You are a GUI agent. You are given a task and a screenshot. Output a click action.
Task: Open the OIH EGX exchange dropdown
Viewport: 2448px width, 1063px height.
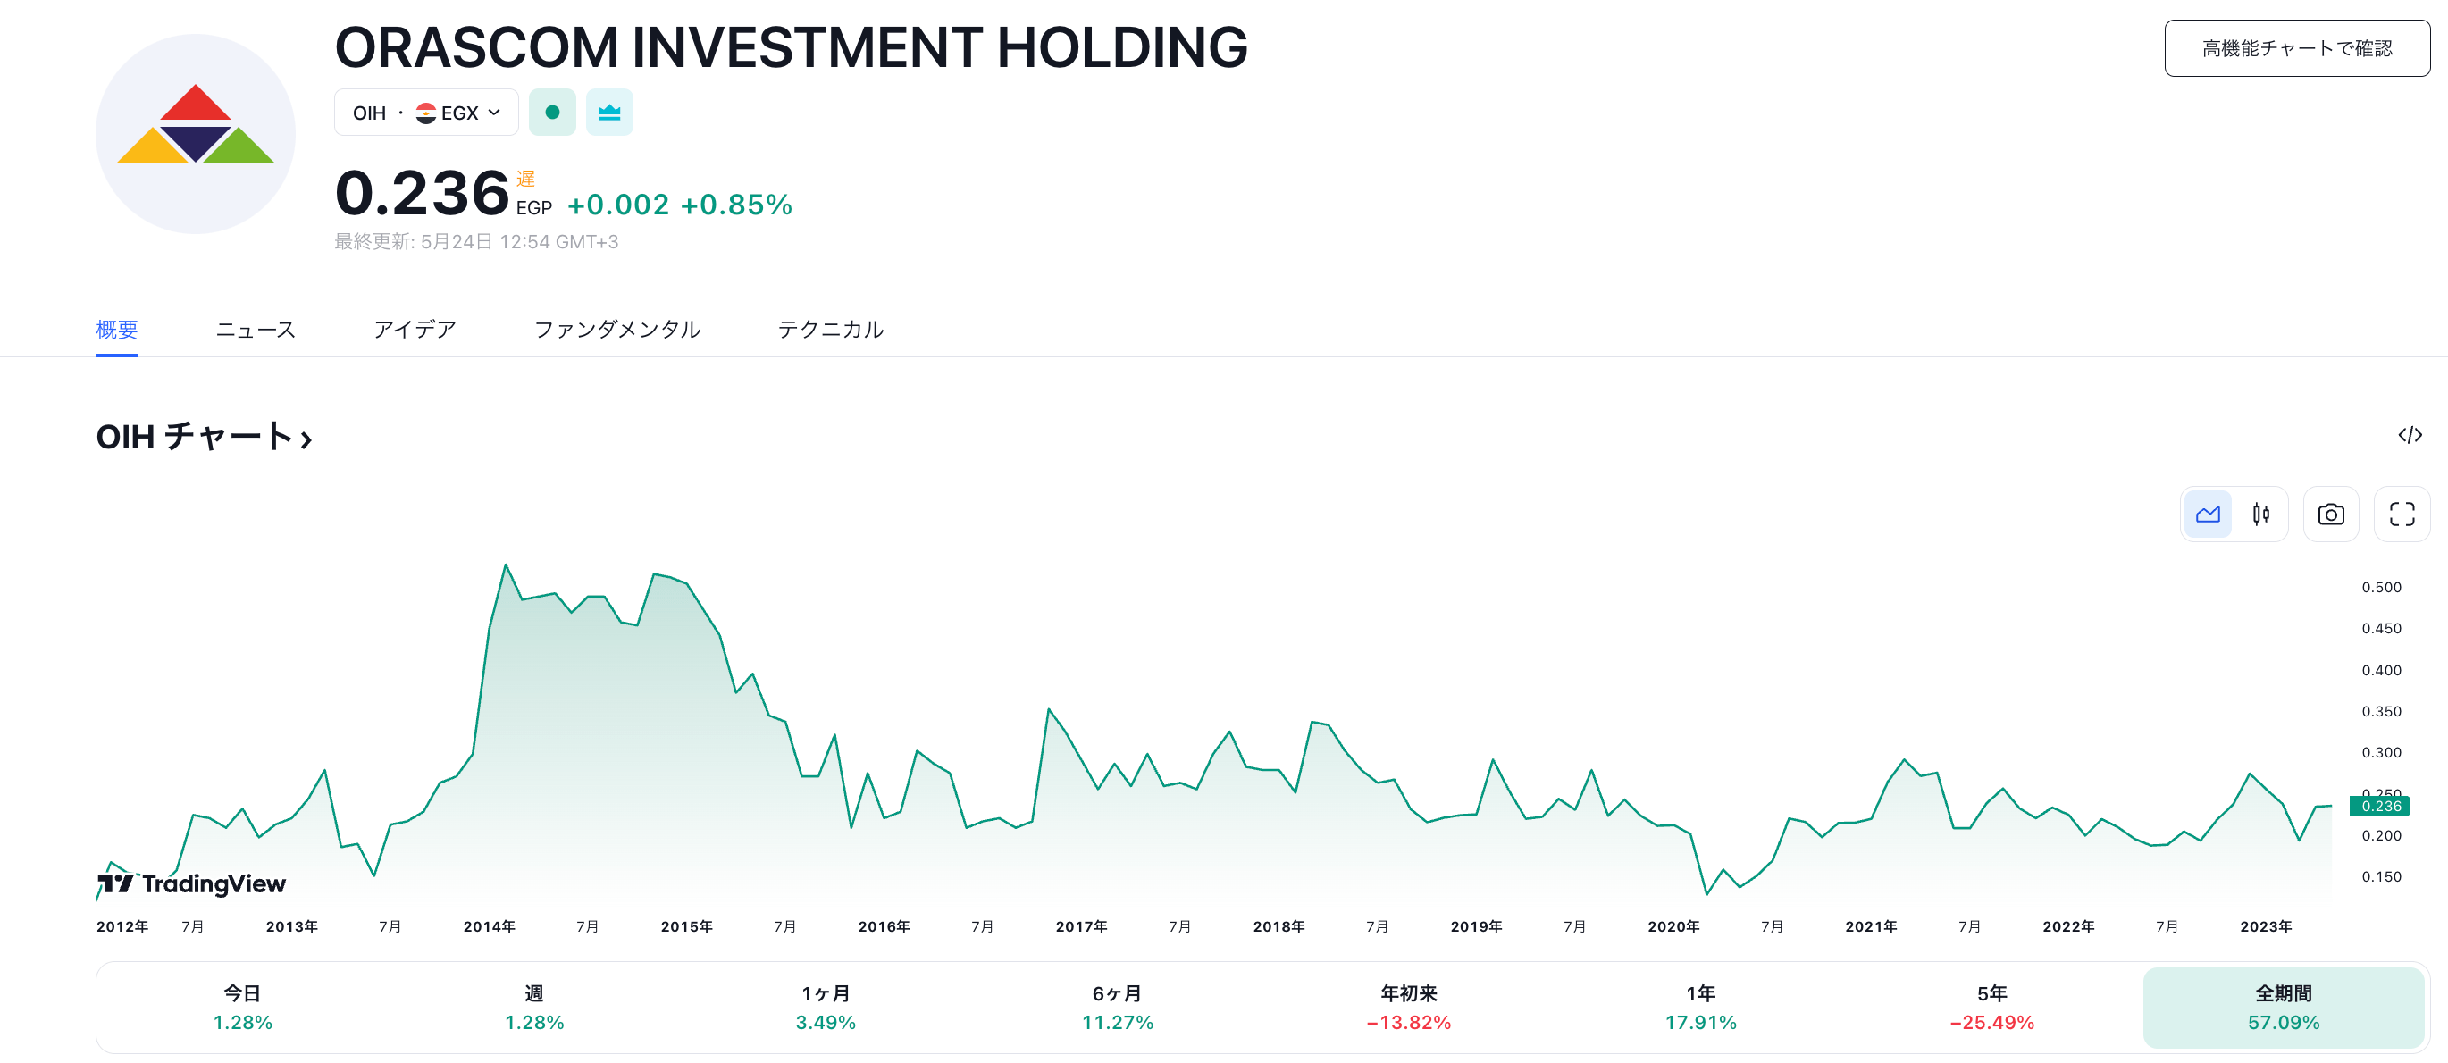coord(426,112)
